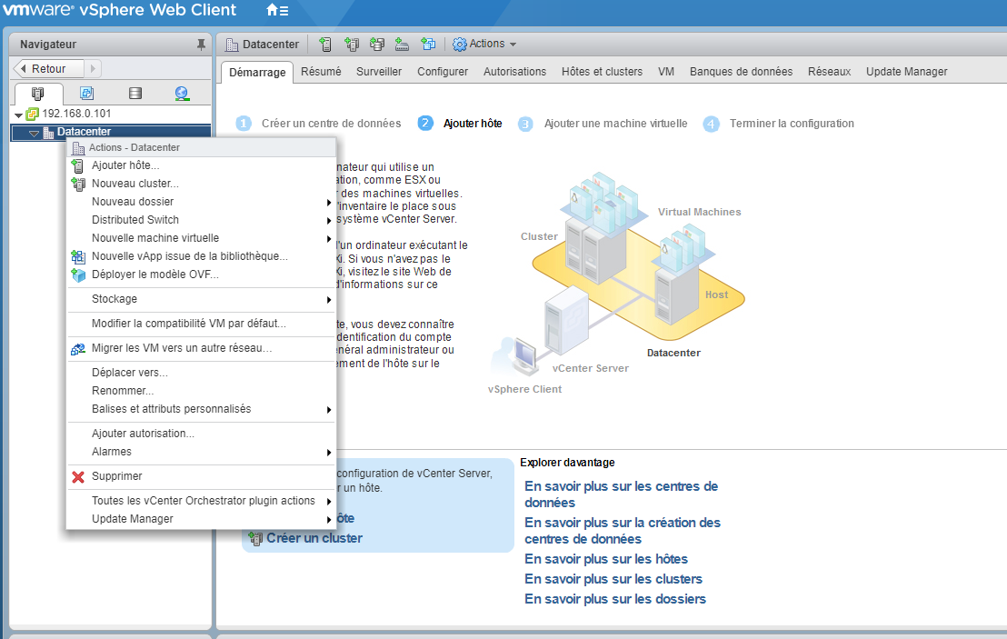The image size is (1007, 639).
Task: Collapse the Datacenter tree node
Action: [34, 133]
